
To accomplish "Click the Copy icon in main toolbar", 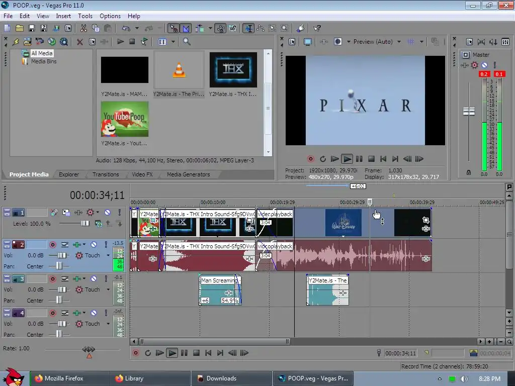I will point(96,28).
